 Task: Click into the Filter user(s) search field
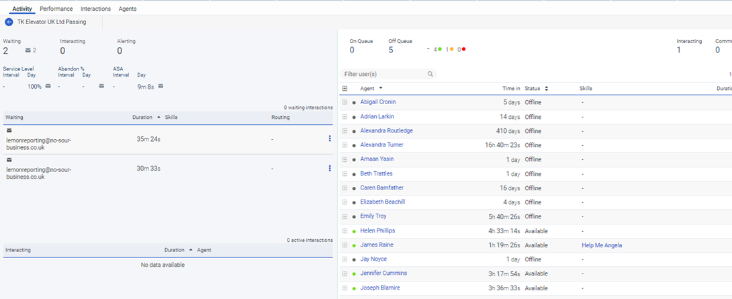tap(383, 74)
